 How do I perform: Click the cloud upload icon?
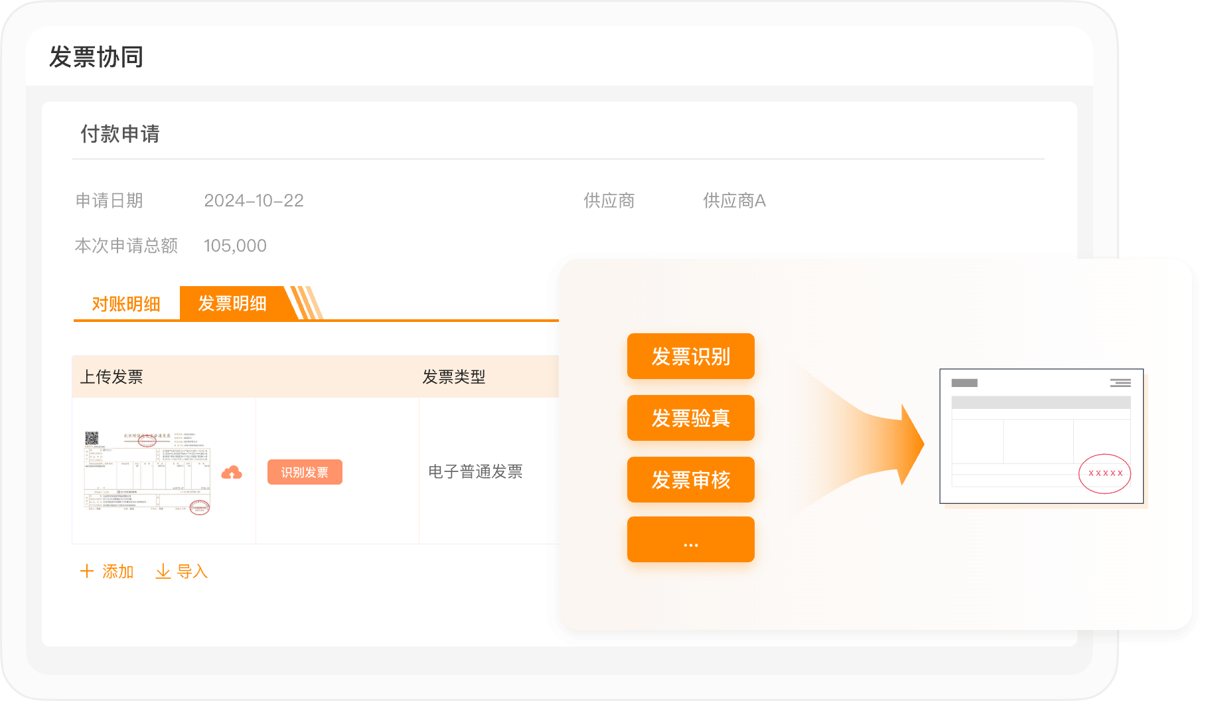coord(231,472)
